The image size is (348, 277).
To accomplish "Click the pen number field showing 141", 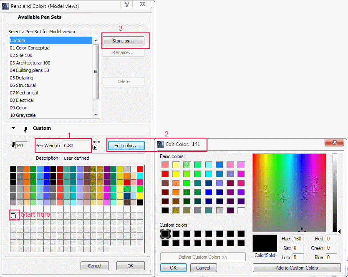I will 21,146.
